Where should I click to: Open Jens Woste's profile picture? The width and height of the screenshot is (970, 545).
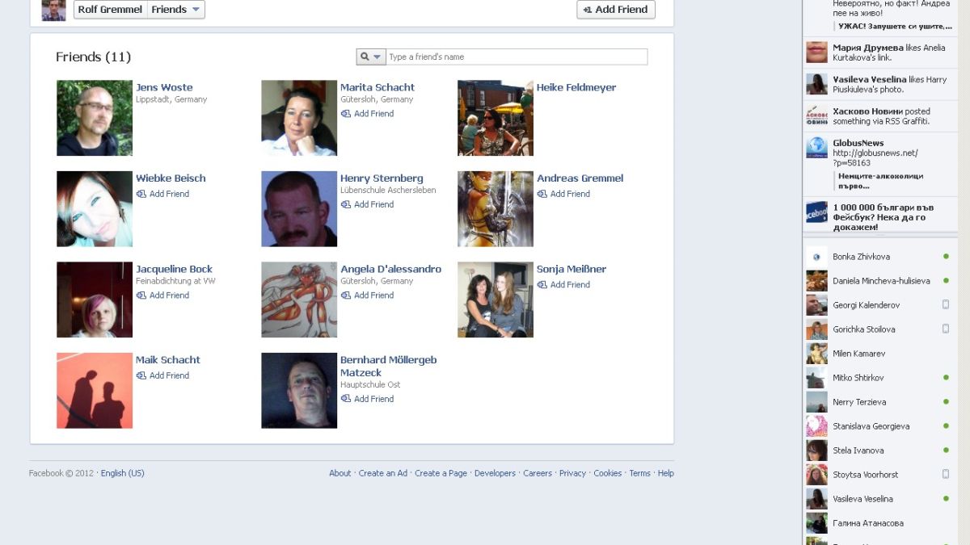pyautogui.click(x=95, y=118)
